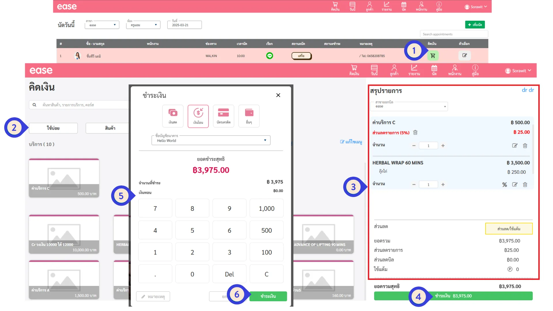Click the yellow ส่วนลด/ใช้แต้ม discount button

pos(509,229)
